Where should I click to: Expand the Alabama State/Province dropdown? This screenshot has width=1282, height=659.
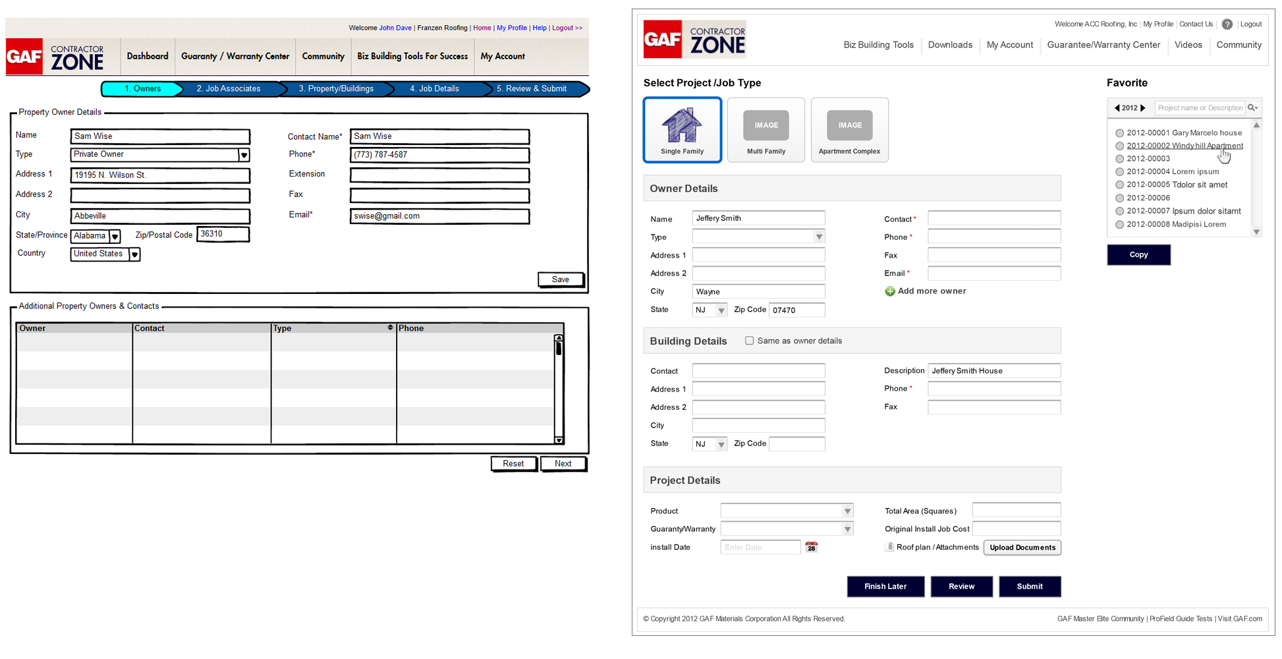tap(115, 236)
